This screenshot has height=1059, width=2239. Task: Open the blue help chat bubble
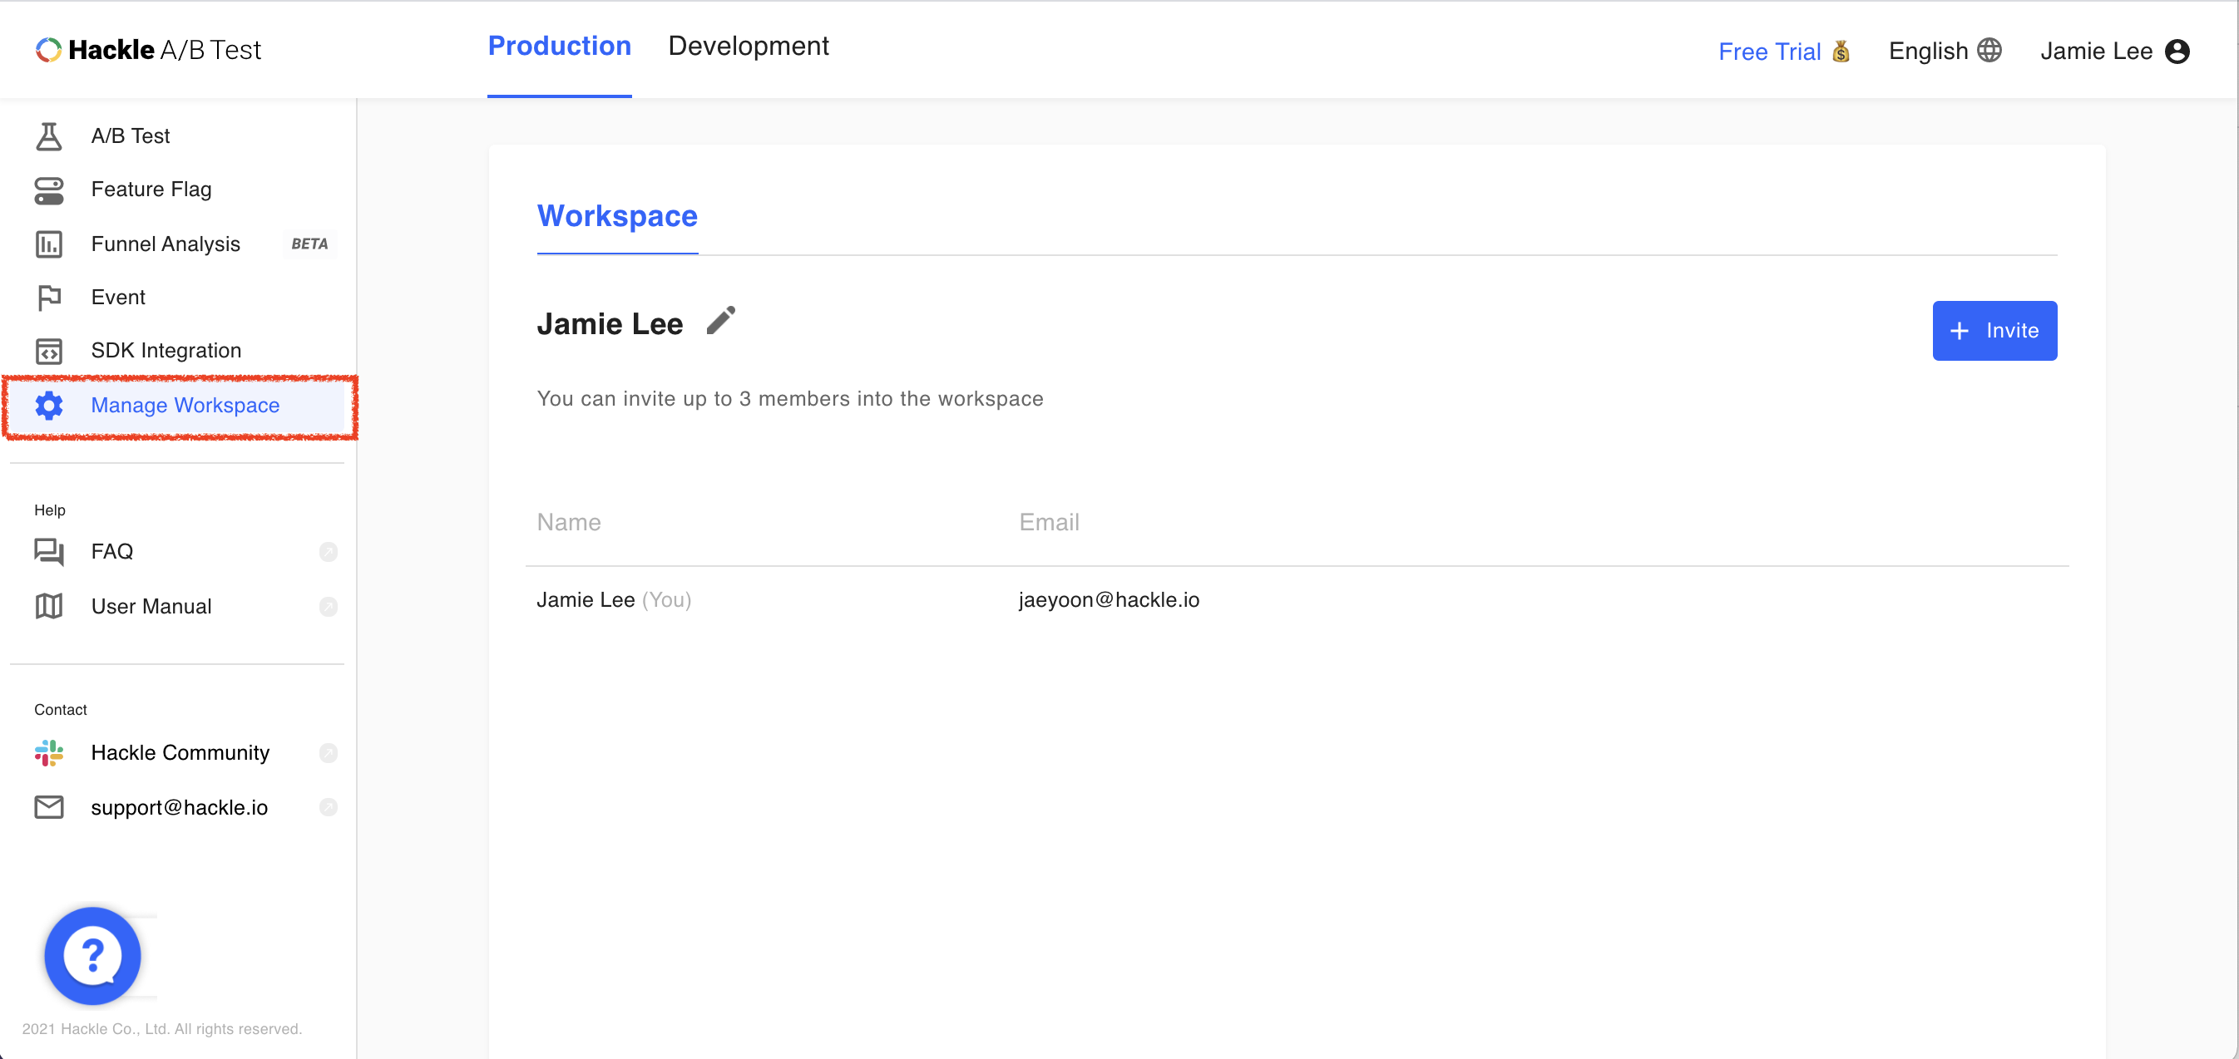click(92, 955)
